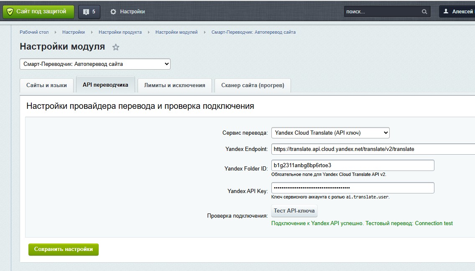Click the 'Настройки модуля' page title
The image size is (475, 271).
pyautogui.click(x=62, y=47)
